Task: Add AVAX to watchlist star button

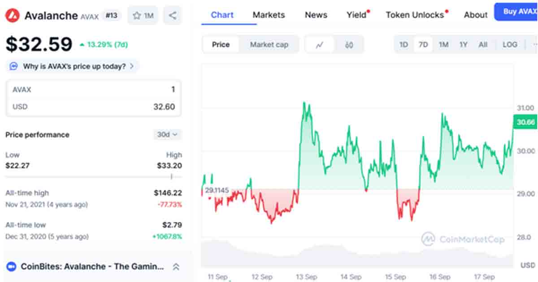Action: pos(143,16)
